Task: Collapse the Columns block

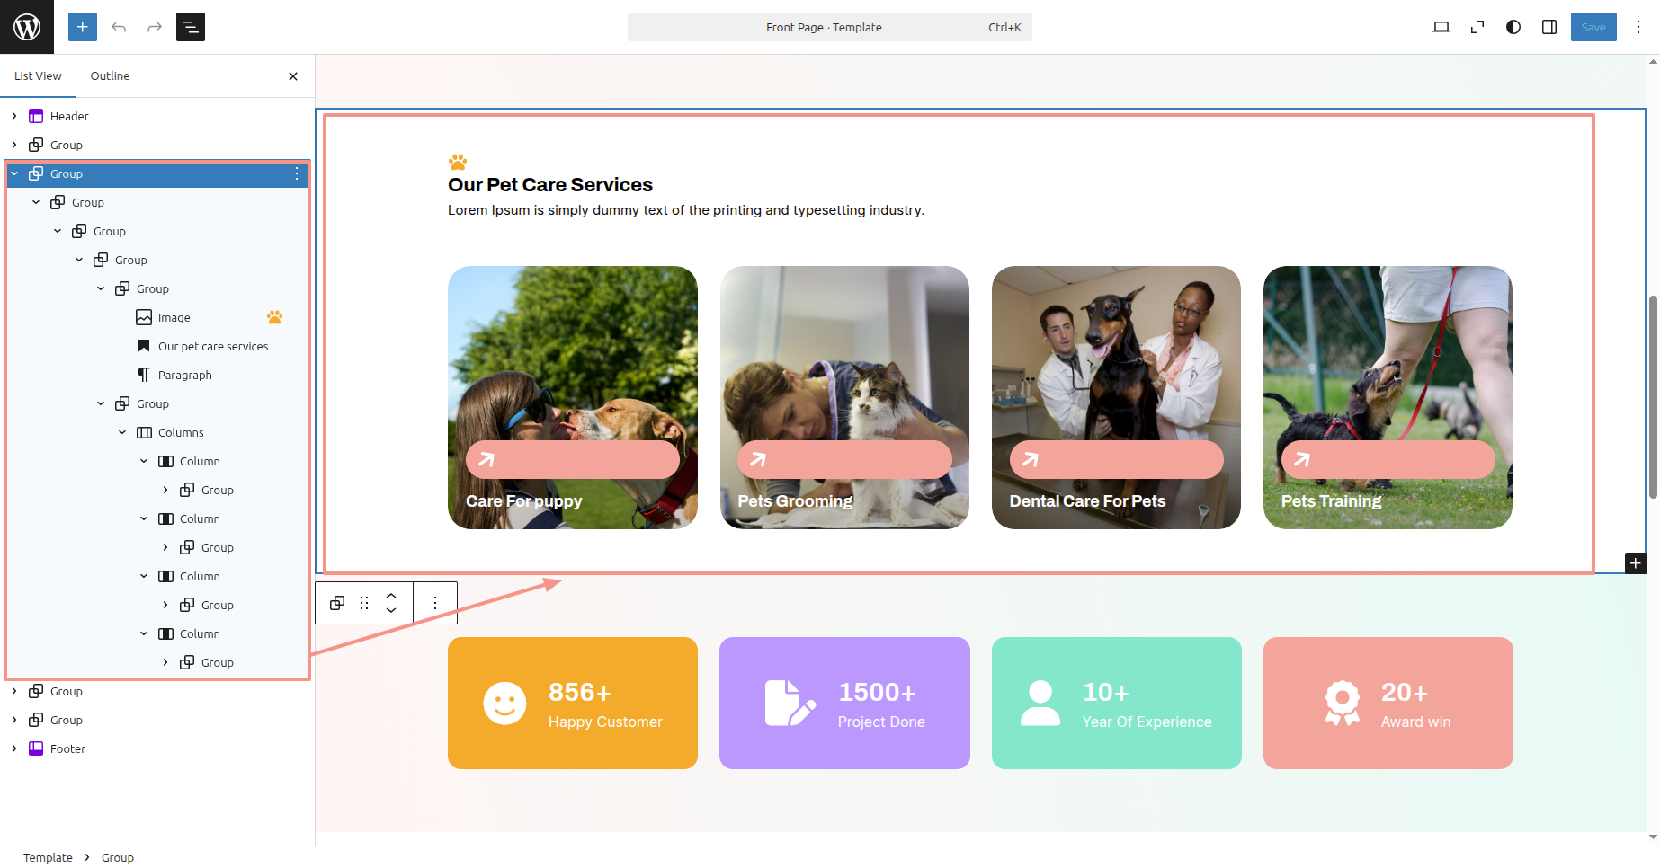Action: (x=122, y=432)
